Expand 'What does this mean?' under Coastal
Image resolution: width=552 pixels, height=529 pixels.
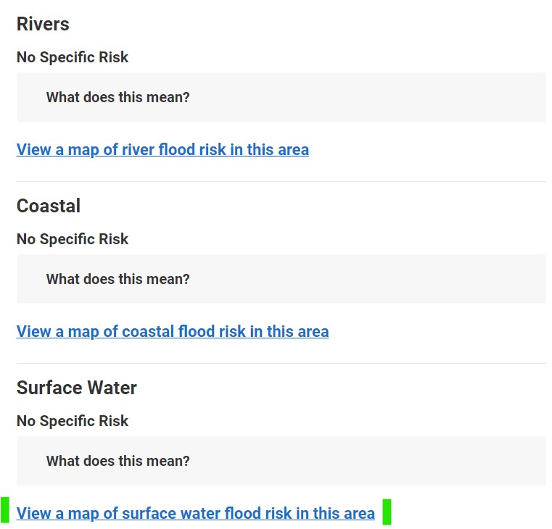coord(118,279)
